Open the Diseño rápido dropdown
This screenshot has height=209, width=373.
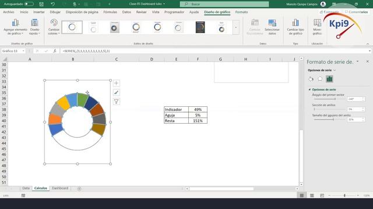(x=35, y=27)
